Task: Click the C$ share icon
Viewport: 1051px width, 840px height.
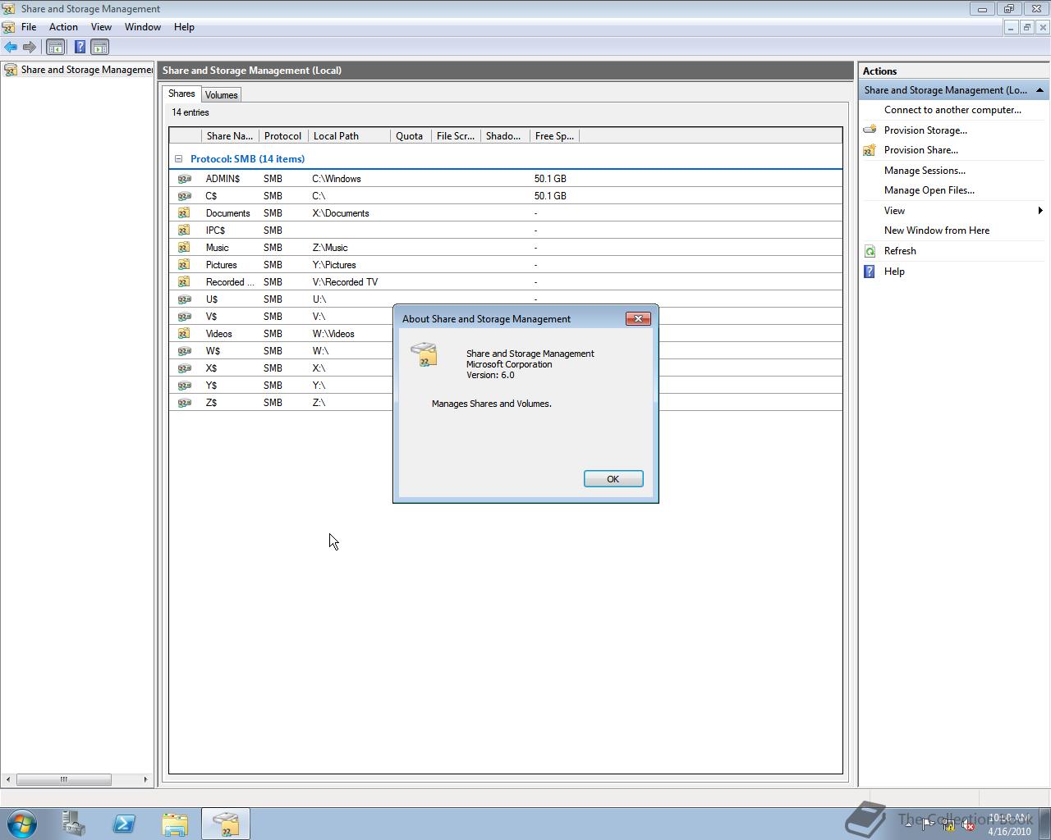Action: pyautogui.click(x=185, y=196)
